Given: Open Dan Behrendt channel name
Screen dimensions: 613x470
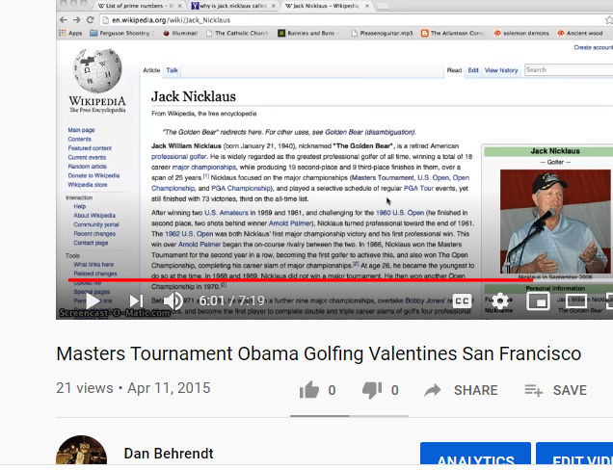Looking at the screenshot, I should coord(169,454).
